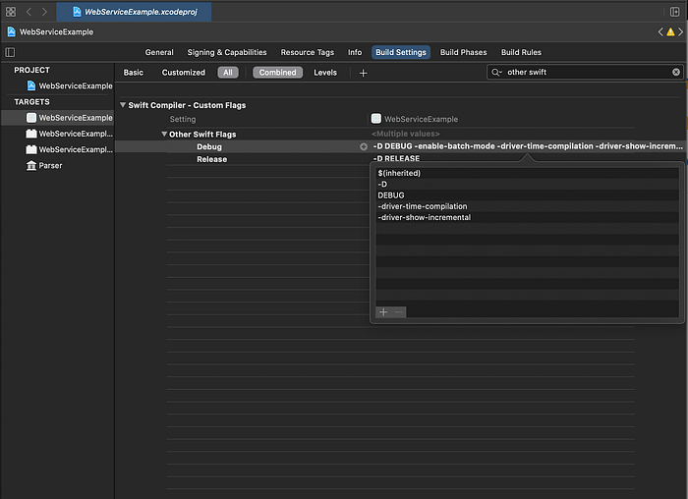Show Customized build settings
Image resolution: width=688 pixels, height=499 pixels.
184,73
